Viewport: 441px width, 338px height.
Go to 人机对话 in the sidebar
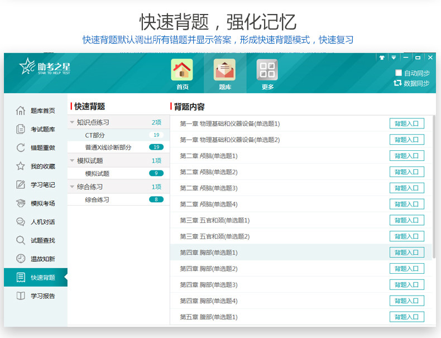[36, 222]
